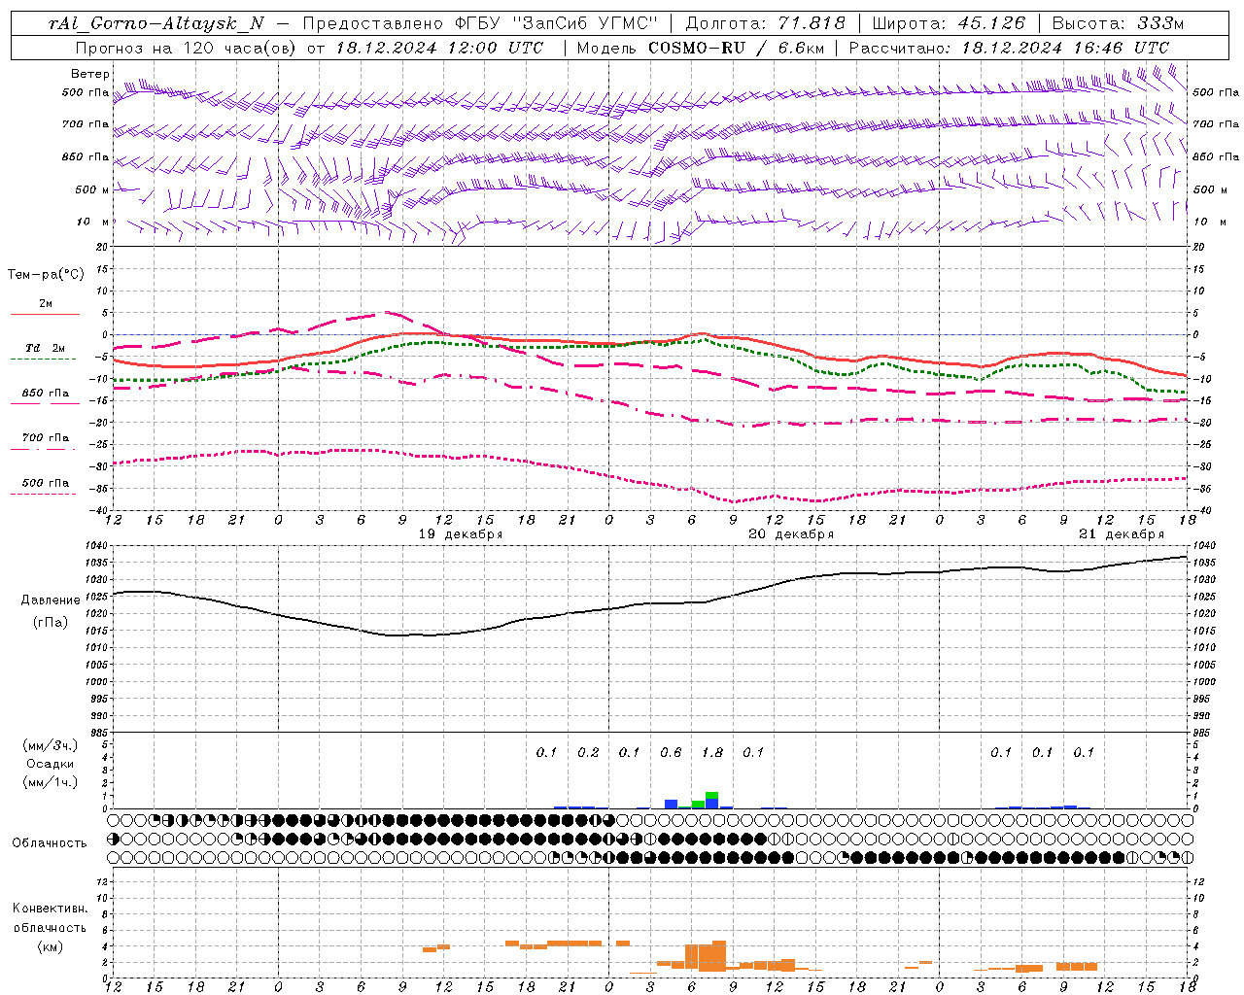Click the Ветер wind panel label
Image resolution: width=1244 pixels, height=995 pixels.
coord(89,74)
